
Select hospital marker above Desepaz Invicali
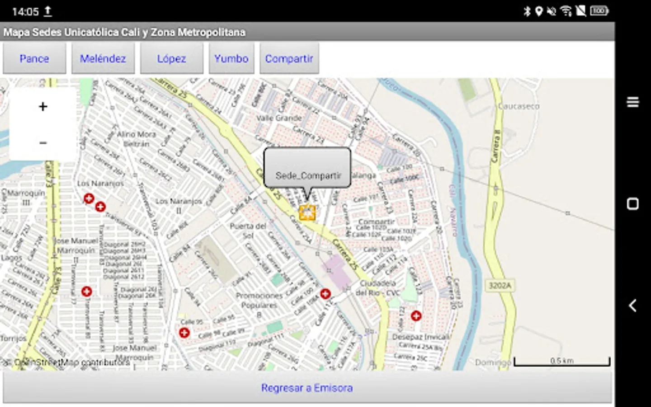[x=416, y=316]
